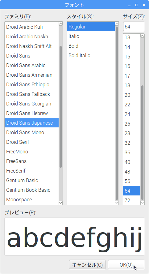
Task: Choose the FreeSerif font family
Action: [x=31, y=171]
